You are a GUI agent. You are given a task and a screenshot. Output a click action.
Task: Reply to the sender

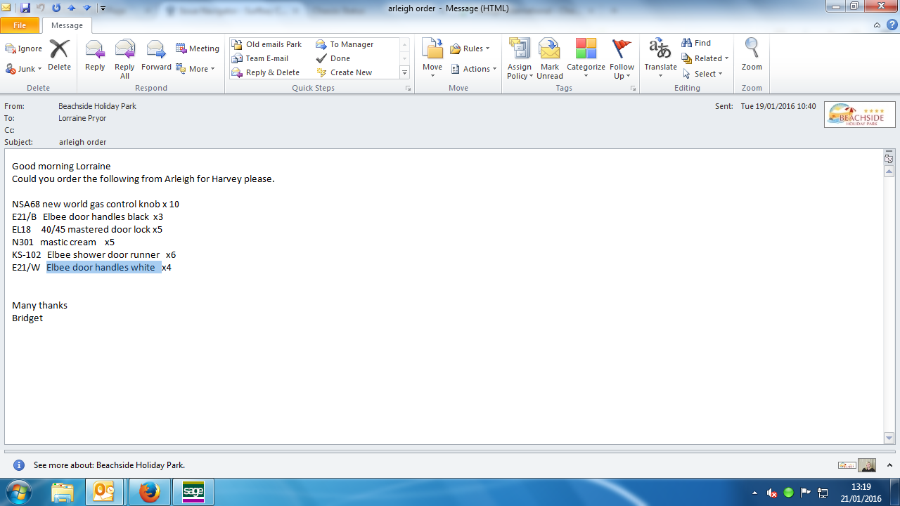pos(95,56)
